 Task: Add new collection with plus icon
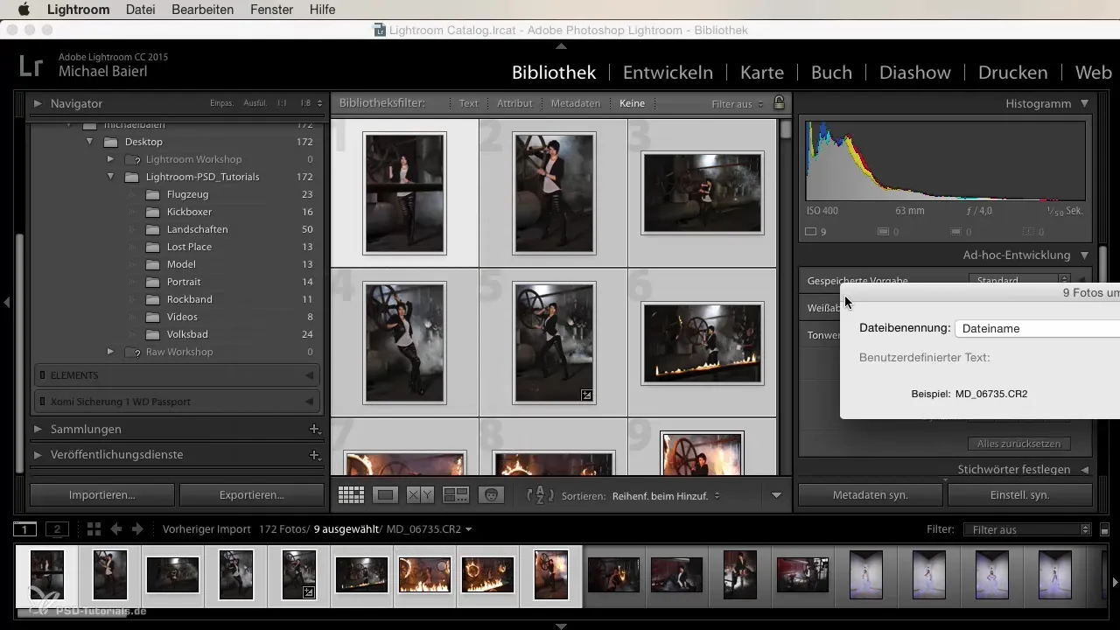(x=313, y=429)
